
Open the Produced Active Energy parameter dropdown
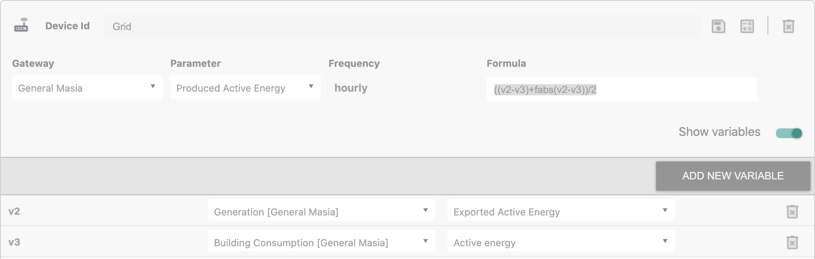pyautogui.click(x=246, y=87)
